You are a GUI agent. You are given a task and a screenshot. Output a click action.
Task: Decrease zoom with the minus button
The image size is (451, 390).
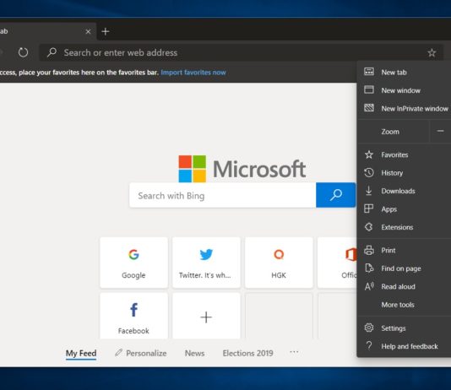[440, 132]
